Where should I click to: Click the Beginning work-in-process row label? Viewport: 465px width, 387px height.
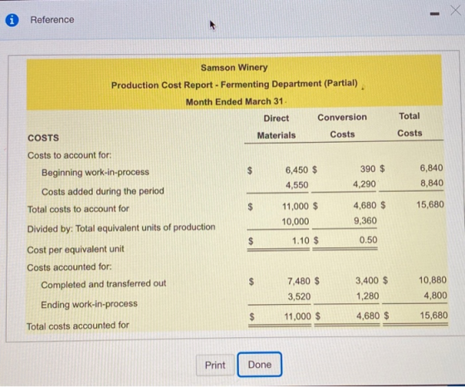pyautogui.click(x=95, y=172)
